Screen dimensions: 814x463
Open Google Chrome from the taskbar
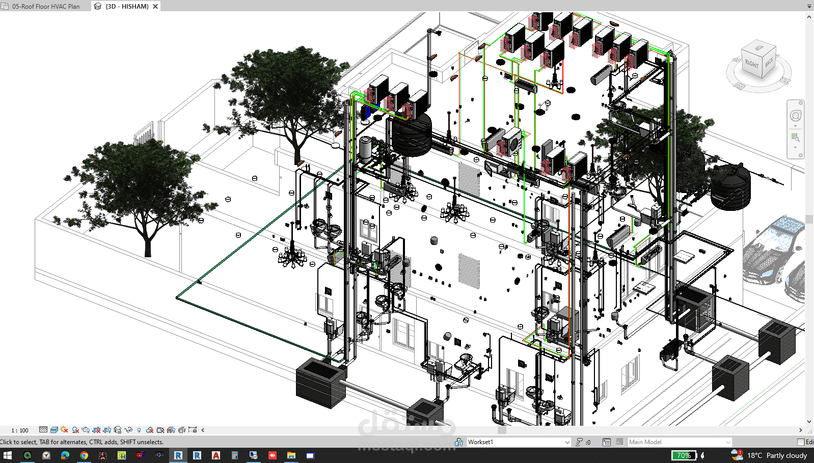pos(84,455)
